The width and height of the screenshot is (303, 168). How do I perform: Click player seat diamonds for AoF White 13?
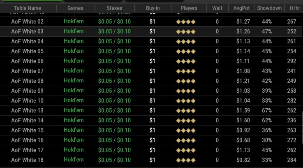pyautogui.click(x=186, y=111)
